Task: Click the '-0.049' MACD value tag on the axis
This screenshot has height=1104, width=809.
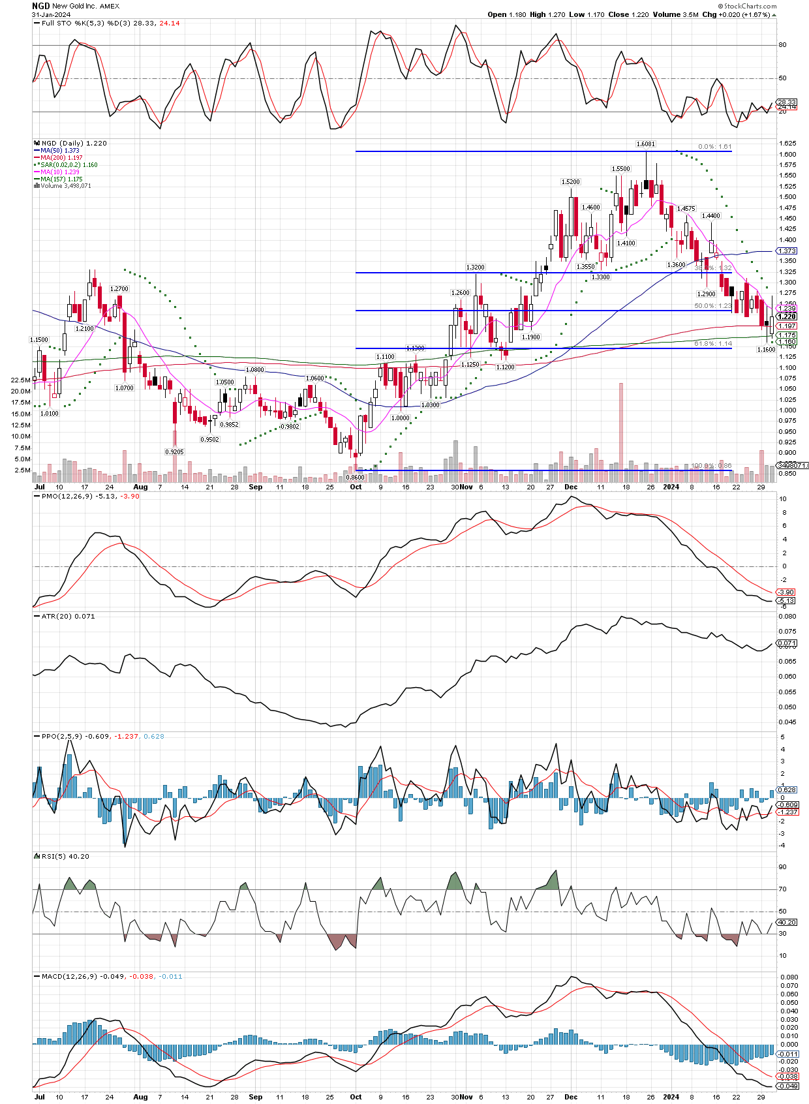Action: (x=789, y=1086)
